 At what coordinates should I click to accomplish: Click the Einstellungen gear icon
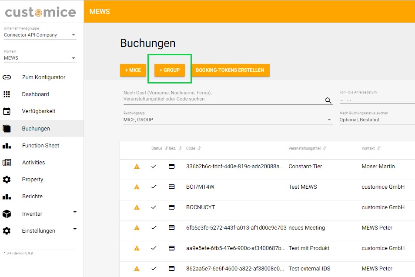pyautogui.click(x=7, y=231)
